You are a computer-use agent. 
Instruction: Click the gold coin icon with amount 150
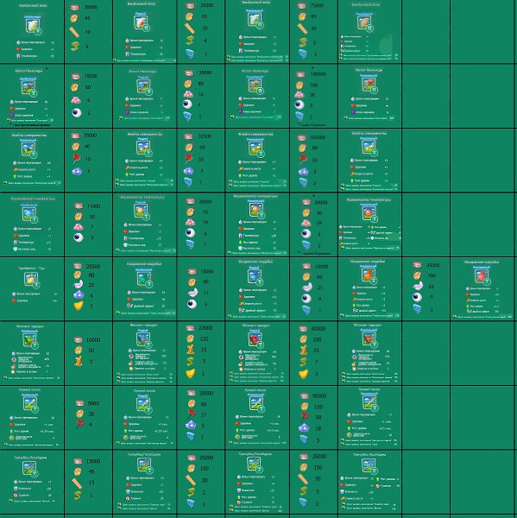tap(303, 467)
